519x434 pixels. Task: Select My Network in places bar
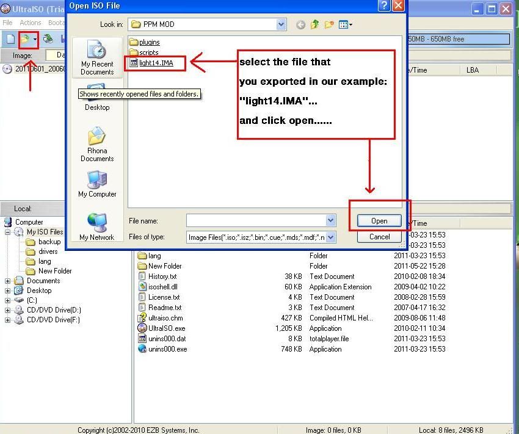pos(97,227)
